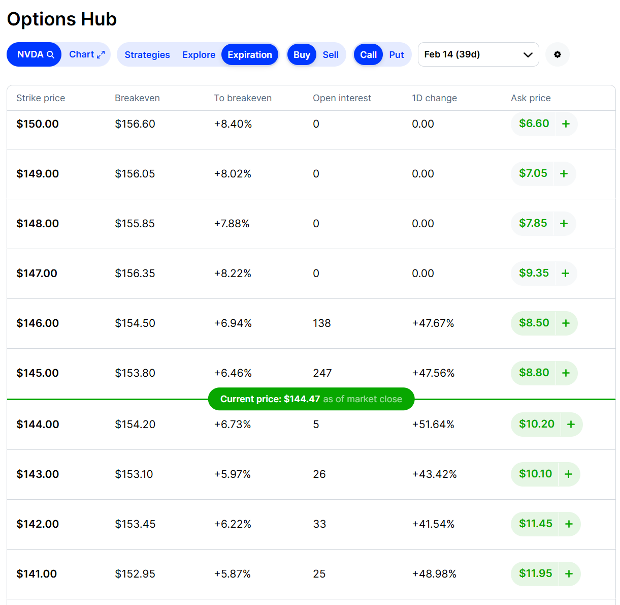Add the $150.00 strike with plus icon
620x605 pixels.
click(566, 124)
